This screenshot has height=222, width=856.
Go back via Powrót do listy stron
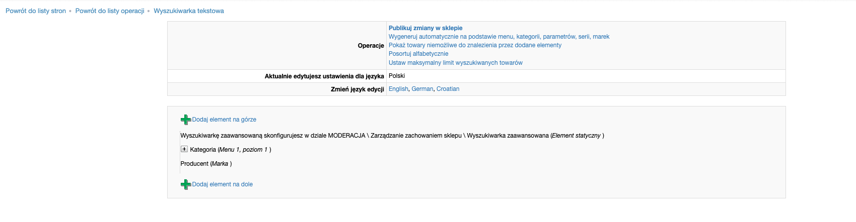36,11
